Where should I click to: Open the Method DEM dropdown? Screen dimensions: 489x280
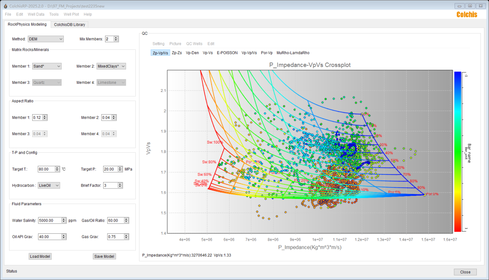45,39
